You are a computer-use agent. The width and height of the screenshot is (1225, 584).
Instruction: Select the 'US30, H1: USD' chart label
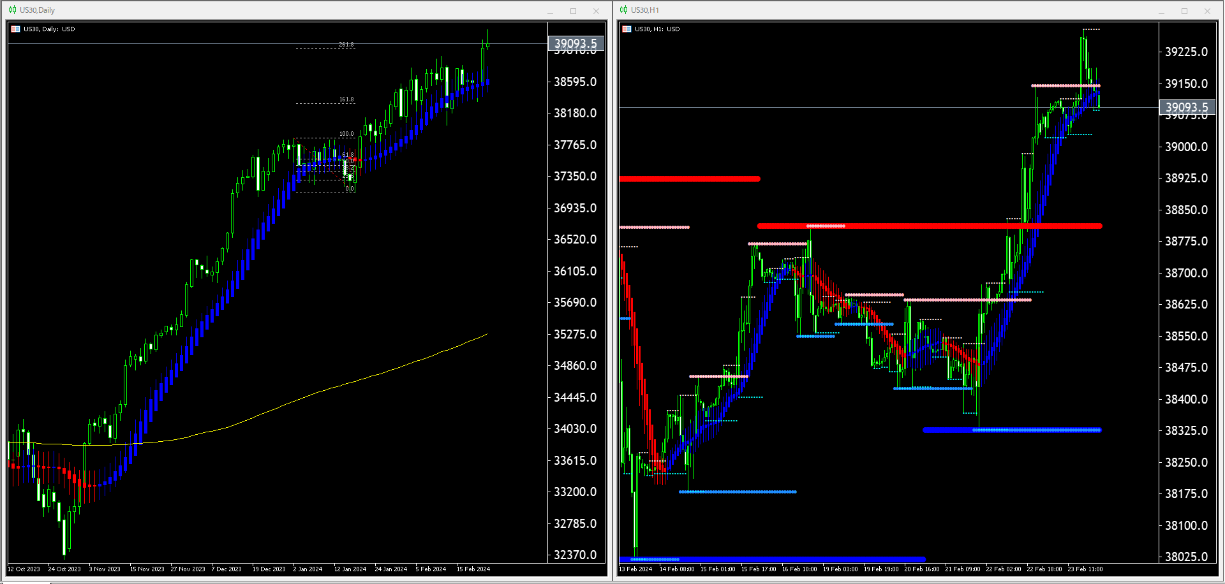[657, 29]
